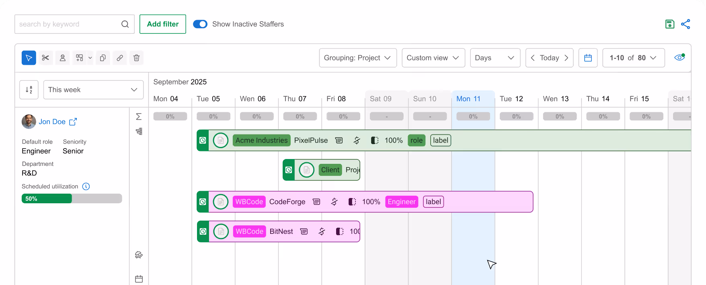Click the copy duplicate tool icon
Image resolution: width=706 pixels, height=285 pixels.
[x=103, y=58]
